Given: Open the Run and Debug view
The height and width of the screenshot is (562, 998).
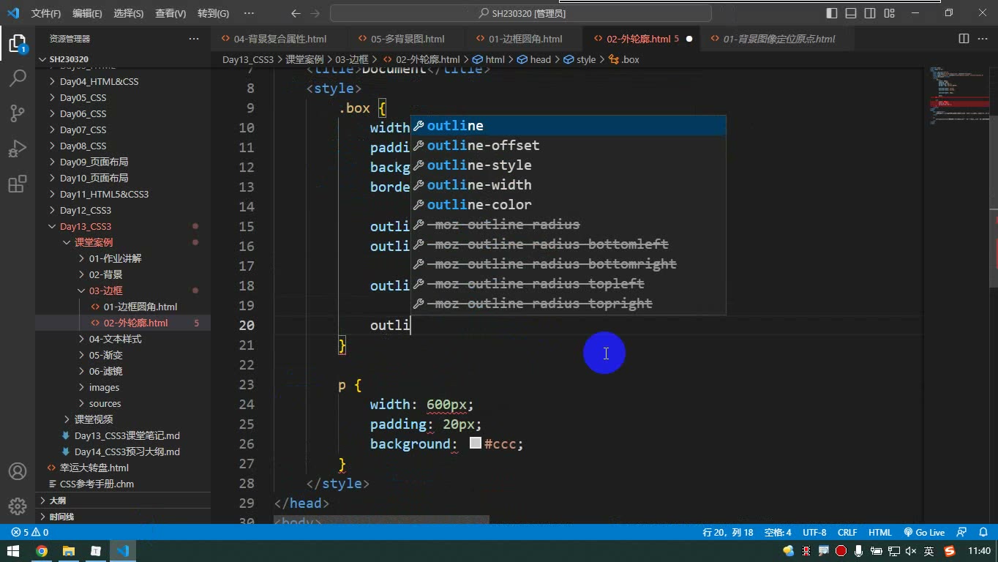Looking at the screenshot, I should pos(18,149).
